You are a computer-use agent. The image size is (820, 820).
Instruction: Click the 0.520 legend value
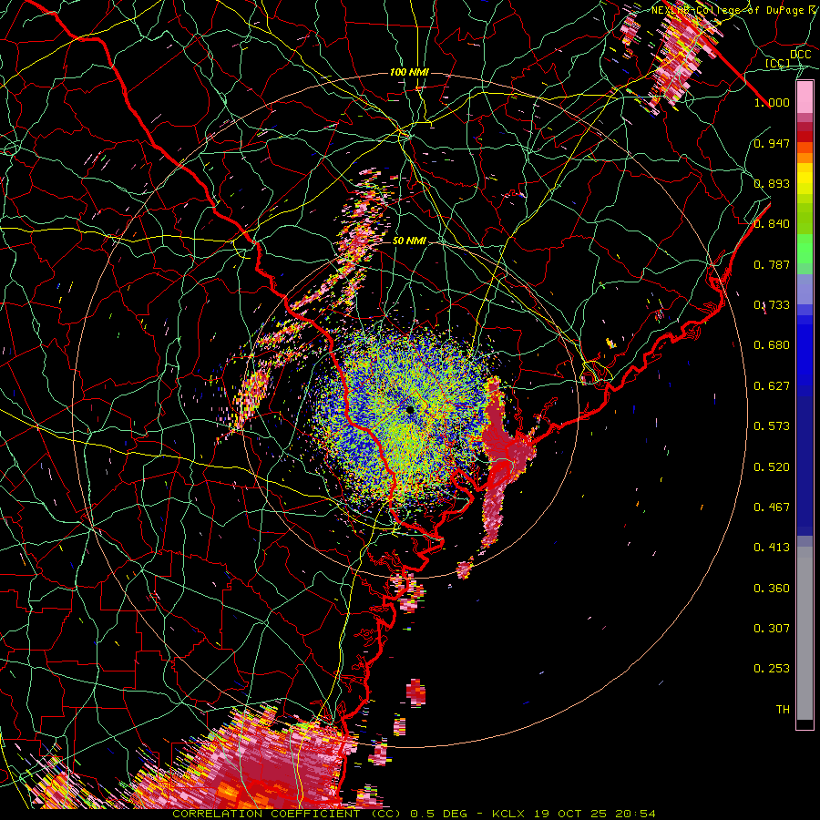click(x=772, y=467)
